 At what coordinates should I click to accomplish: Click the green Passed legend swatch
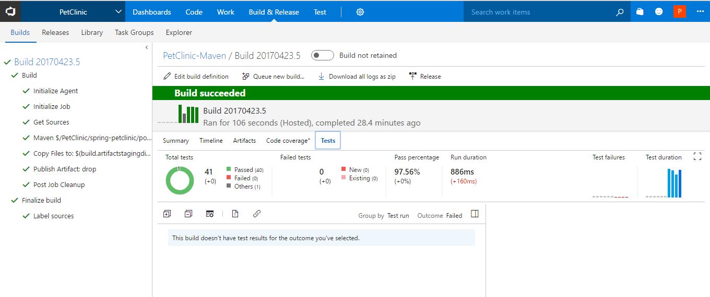229,169
